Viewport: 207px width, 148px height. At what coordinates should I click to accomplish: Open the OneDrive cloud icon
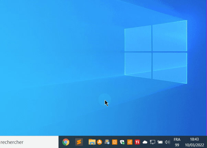pyautogui.click(x=145, y=142)
